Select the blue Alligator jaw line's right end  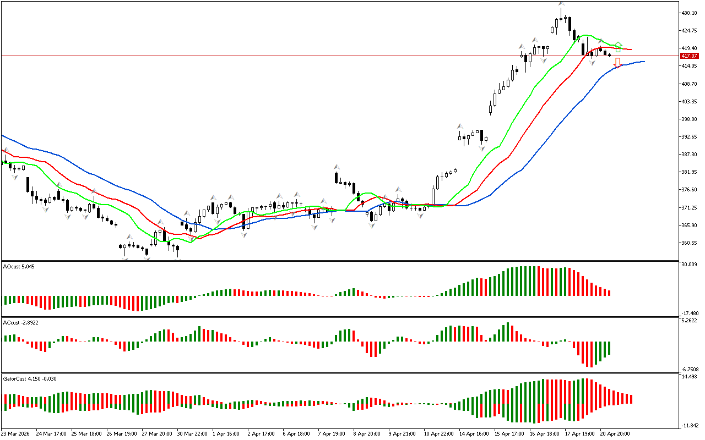tap(643, 62)
